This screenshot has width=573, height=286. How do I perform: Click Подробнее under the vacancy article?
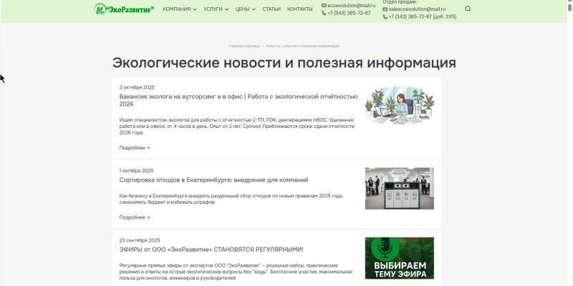pyautogui.click(x=135, y=148)
